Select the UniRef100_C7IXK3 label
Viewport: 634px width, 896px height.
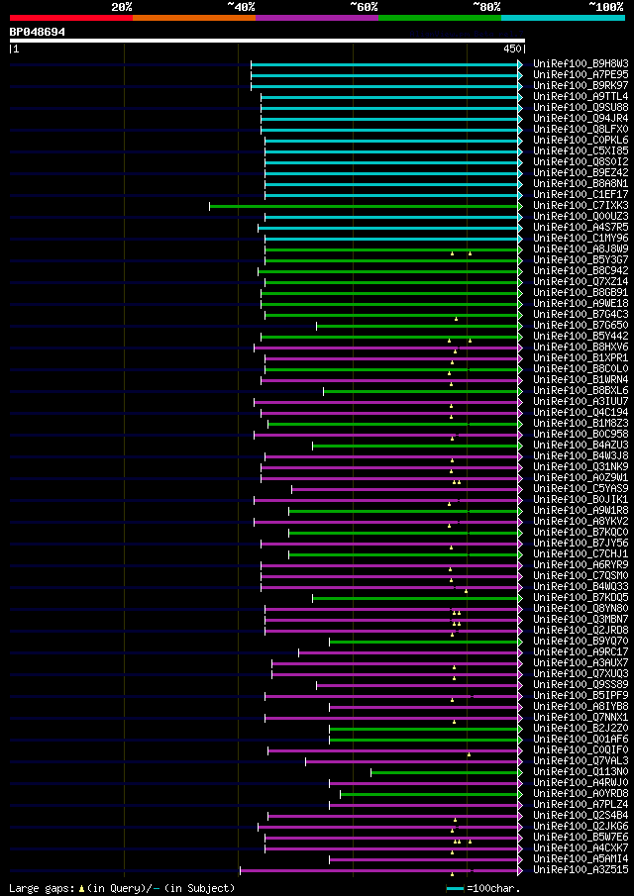(x=581, y=206)
